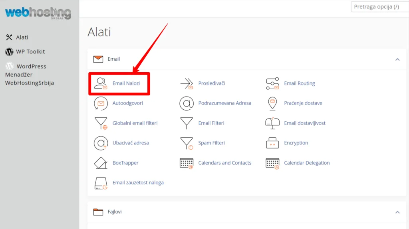This screenshot has height=229, width=409.
Task: Open the Email Filteri funnel icon
Action: [187, 123]
